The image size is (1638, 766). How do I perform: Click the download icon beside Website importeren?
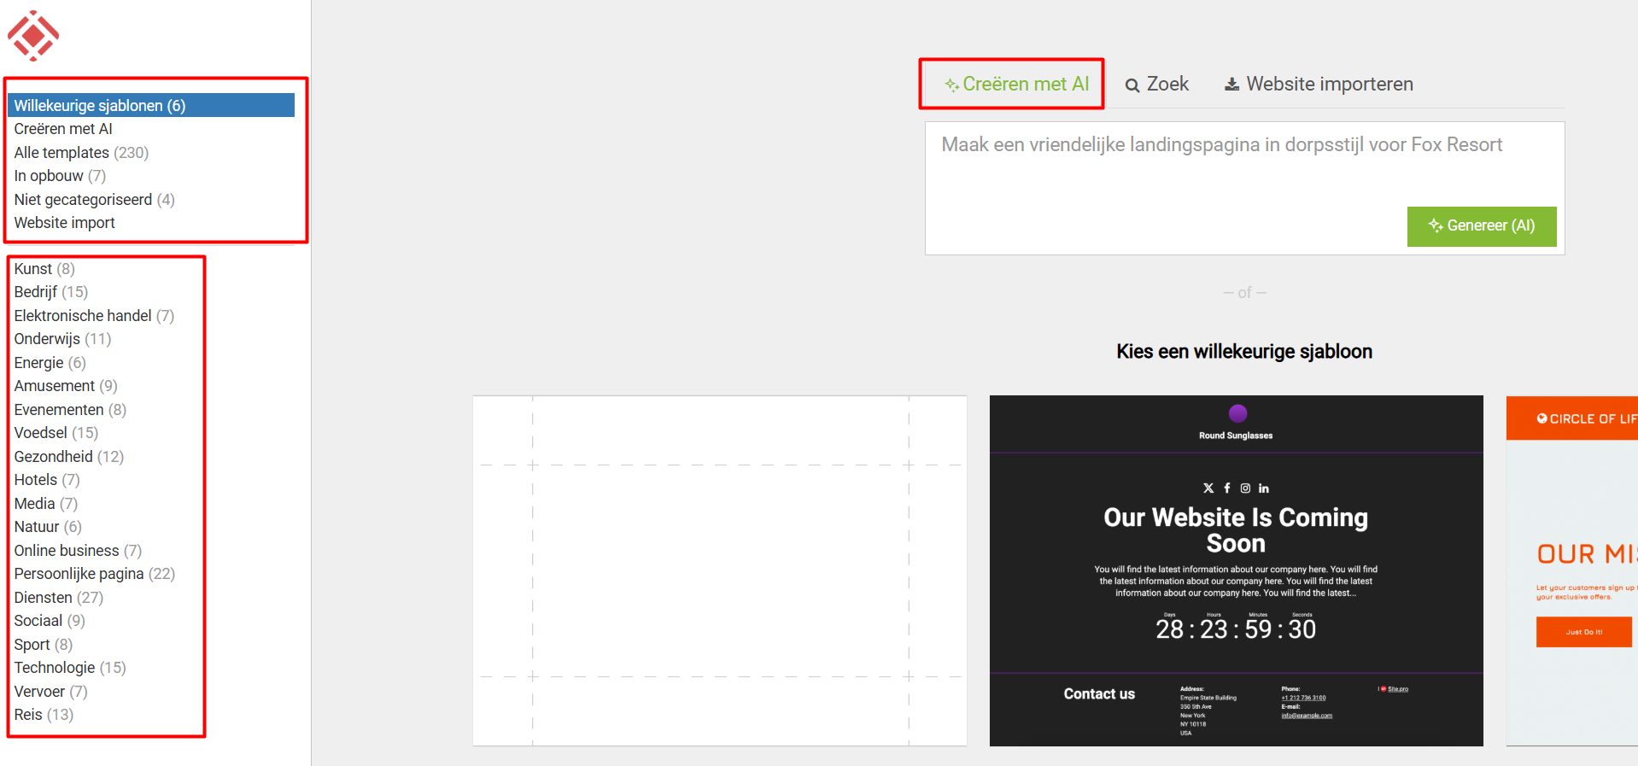point(1231,85)
